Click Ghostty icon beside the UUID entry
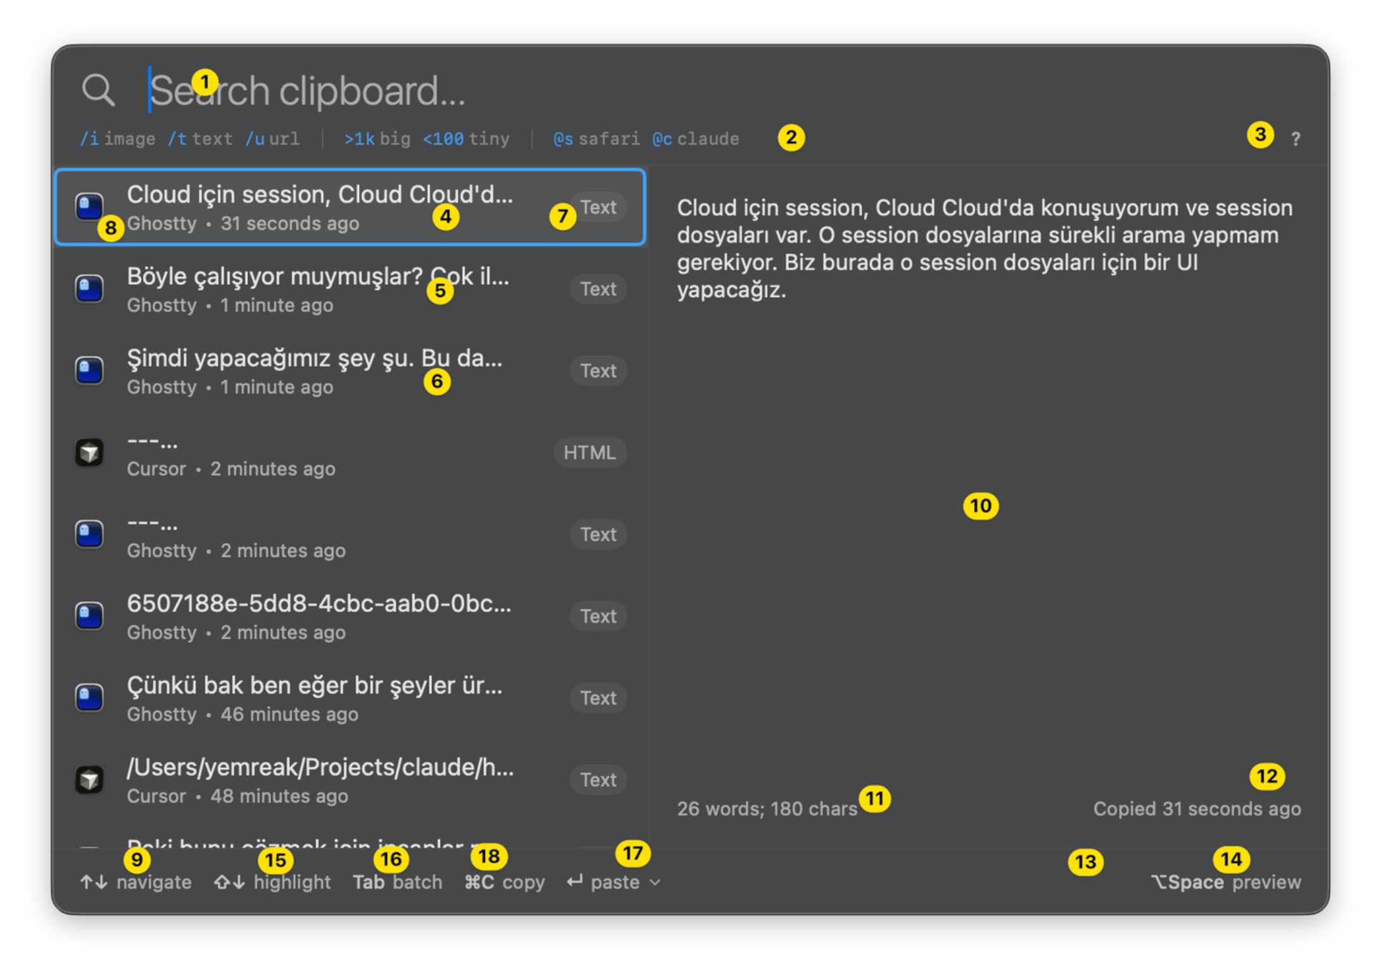 [x=89, y=616]
